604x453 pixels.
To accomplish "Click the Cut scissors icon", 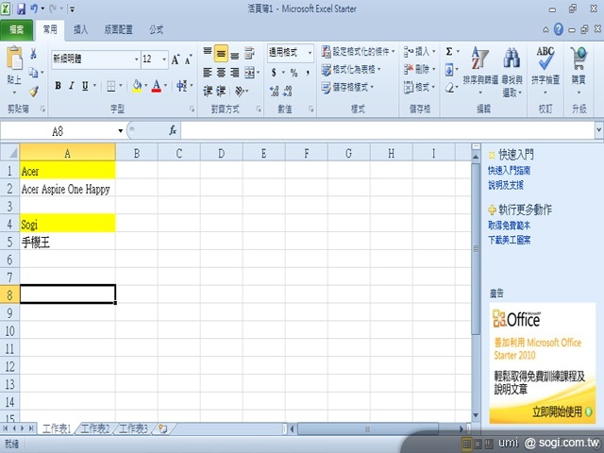I will [34, 54].
